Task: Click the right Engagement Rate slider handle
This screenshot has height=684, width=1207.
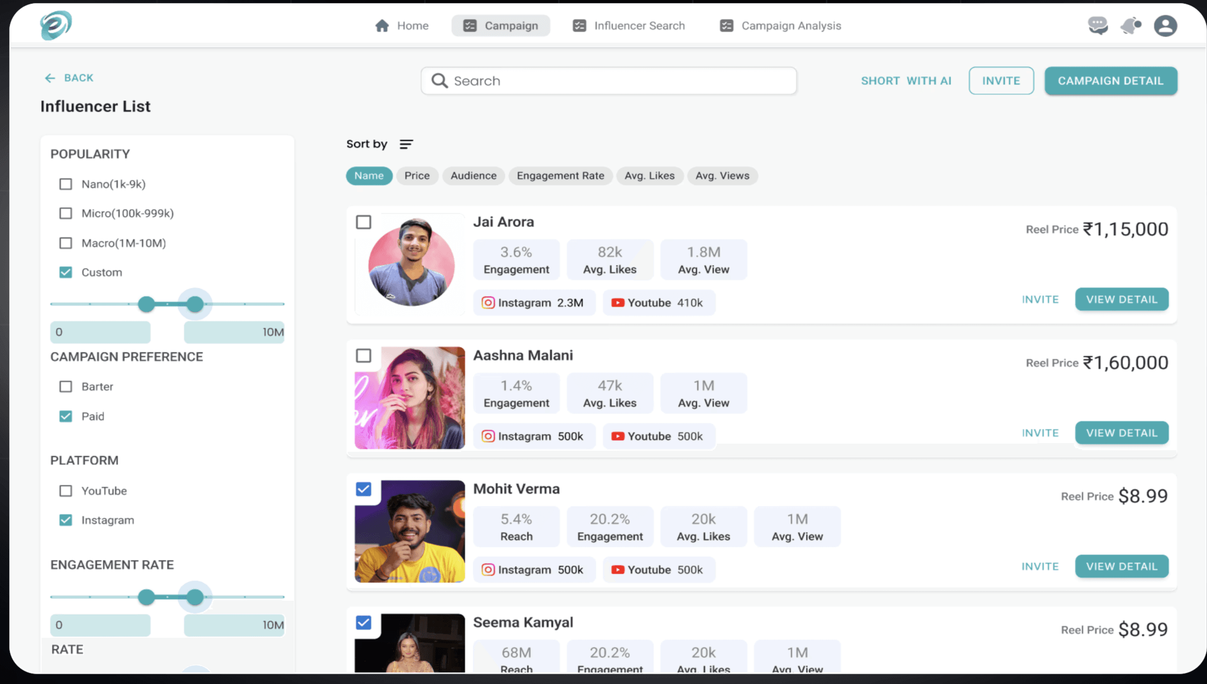Action: tap(195, 598)
